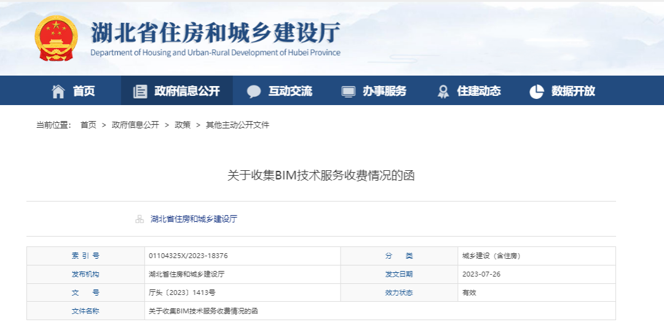Click 湖北省住房和城乡建设厅 in the 发布机构 row
This screenshot has height=330, width=664.
(x=187, y=274)
